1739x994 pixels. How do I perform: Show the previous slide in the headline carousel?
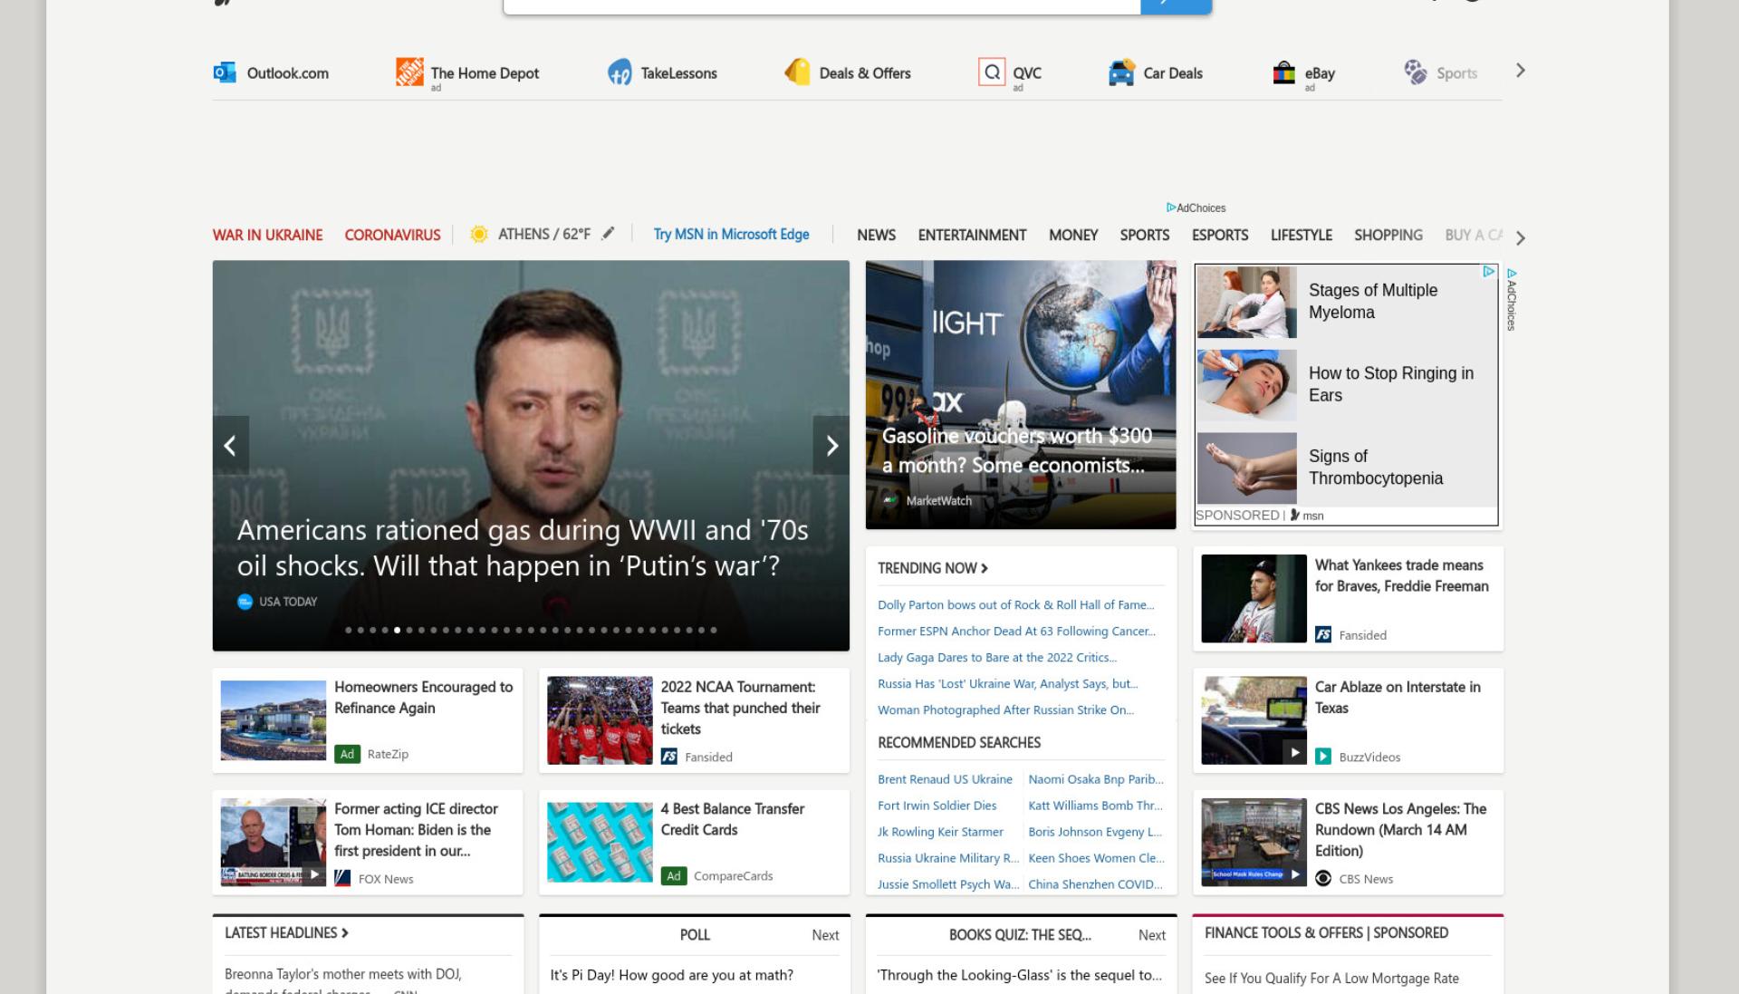(230, 445)
